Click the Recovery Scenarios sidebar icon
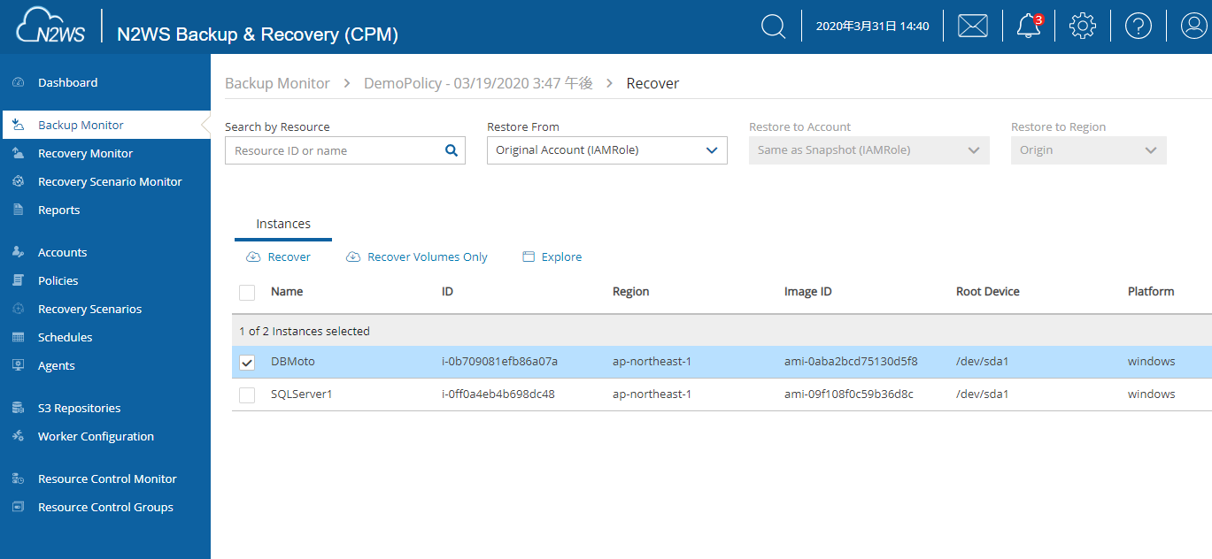The width and height of the screenshot is (1212, 559). coord(18,309)
